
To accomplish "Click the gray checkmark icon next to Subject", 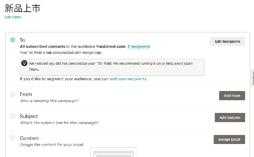I will pos(13,116).
